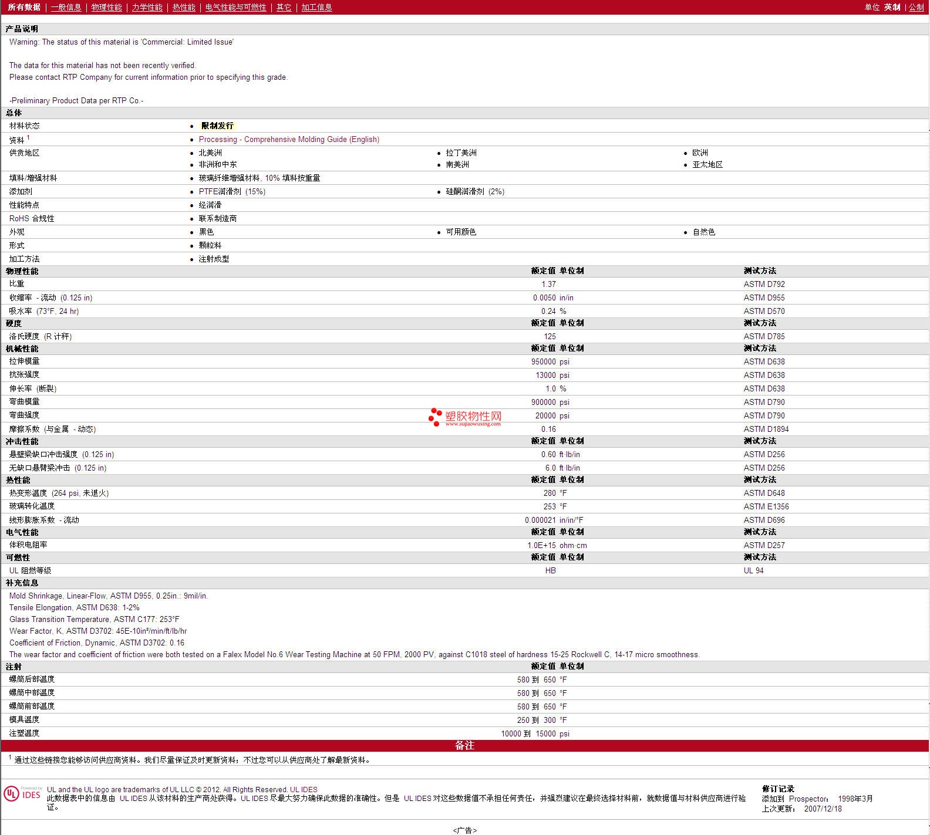Screen dimensions: 930x835
Task: Click the footnote superscript beside 资料
Action: 28,138
